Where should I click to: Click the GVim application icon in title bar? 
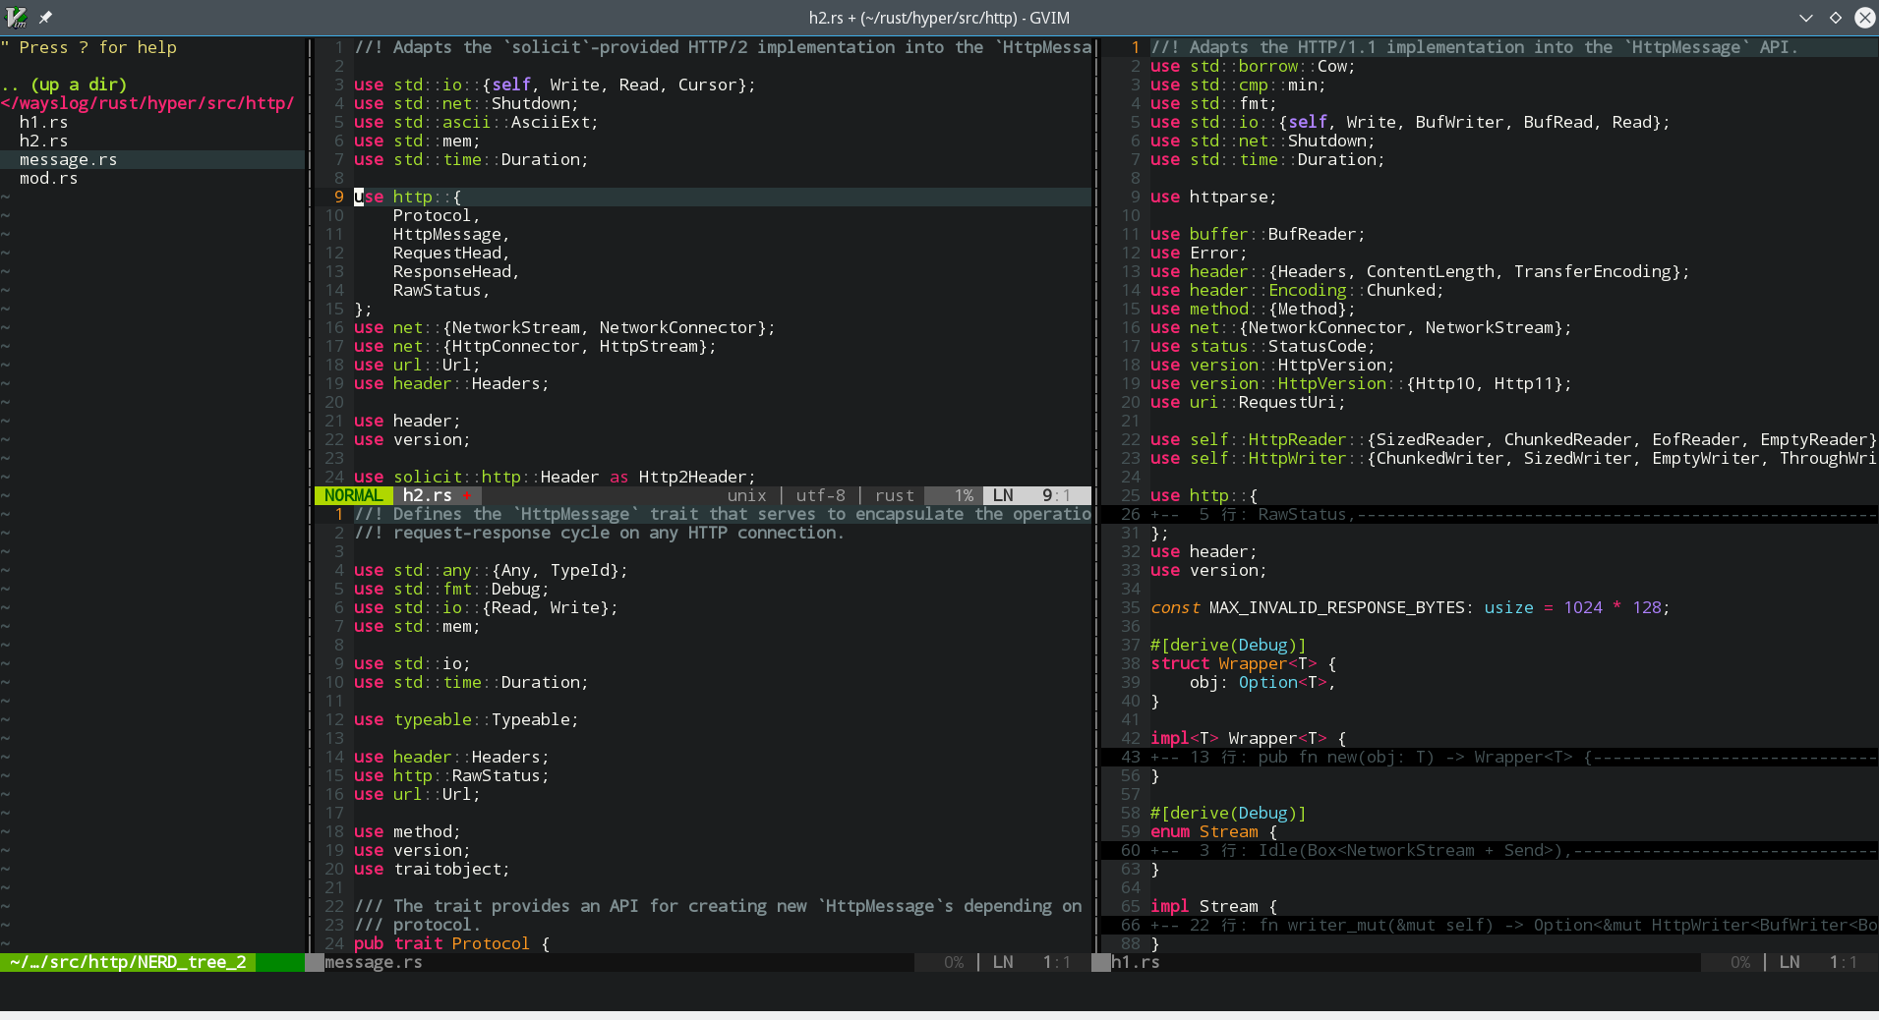[16, 17]
